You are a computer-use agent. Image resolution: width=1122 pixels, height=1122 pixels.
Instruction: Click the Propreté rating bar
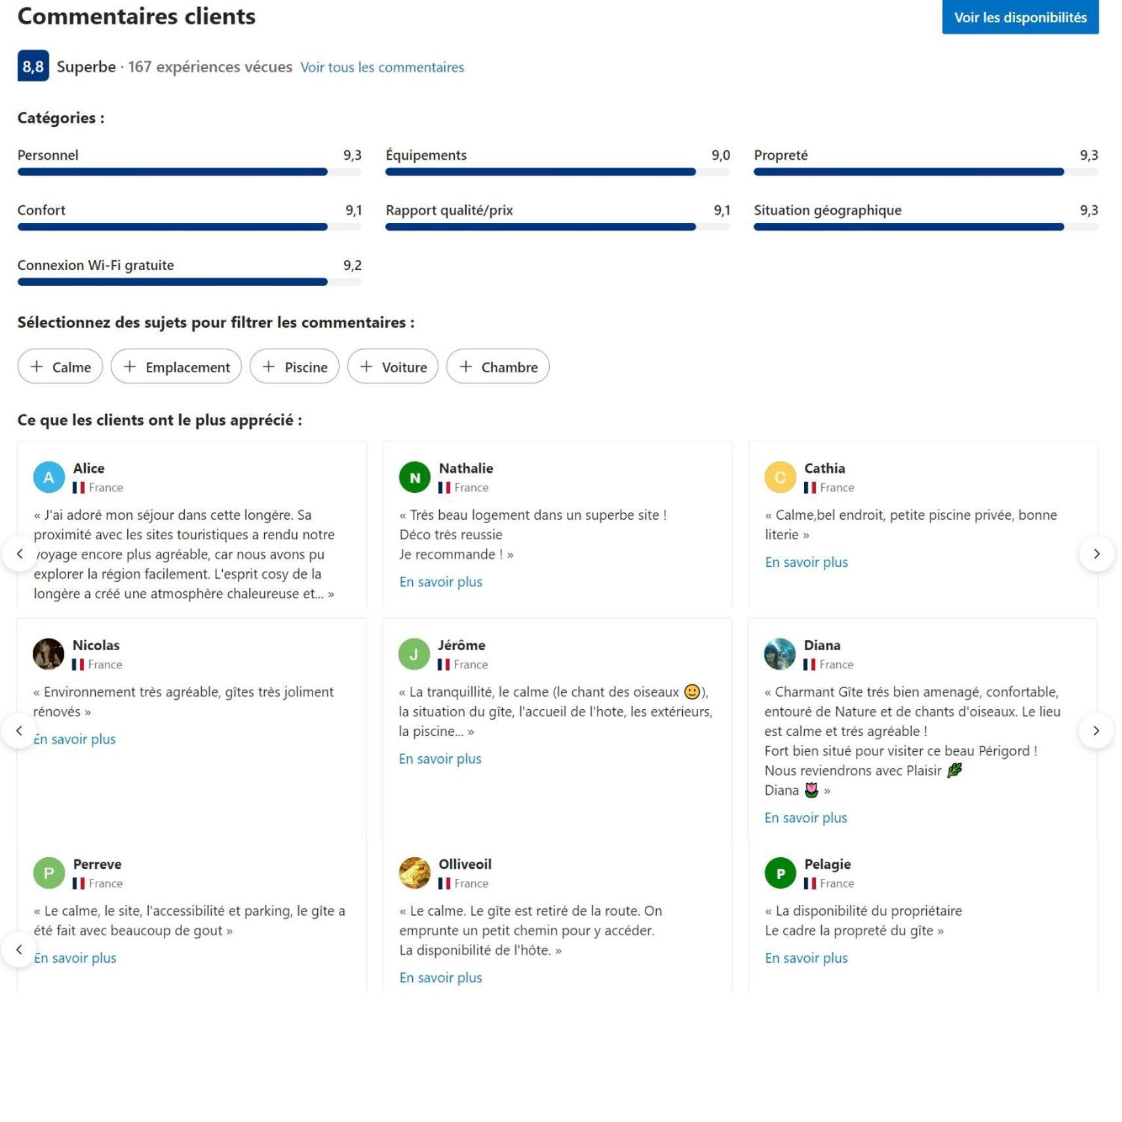926,172
